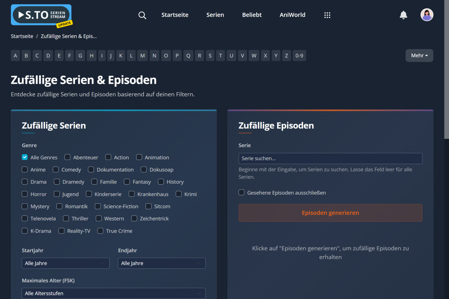Open the Beliebt section

(251, 15)
